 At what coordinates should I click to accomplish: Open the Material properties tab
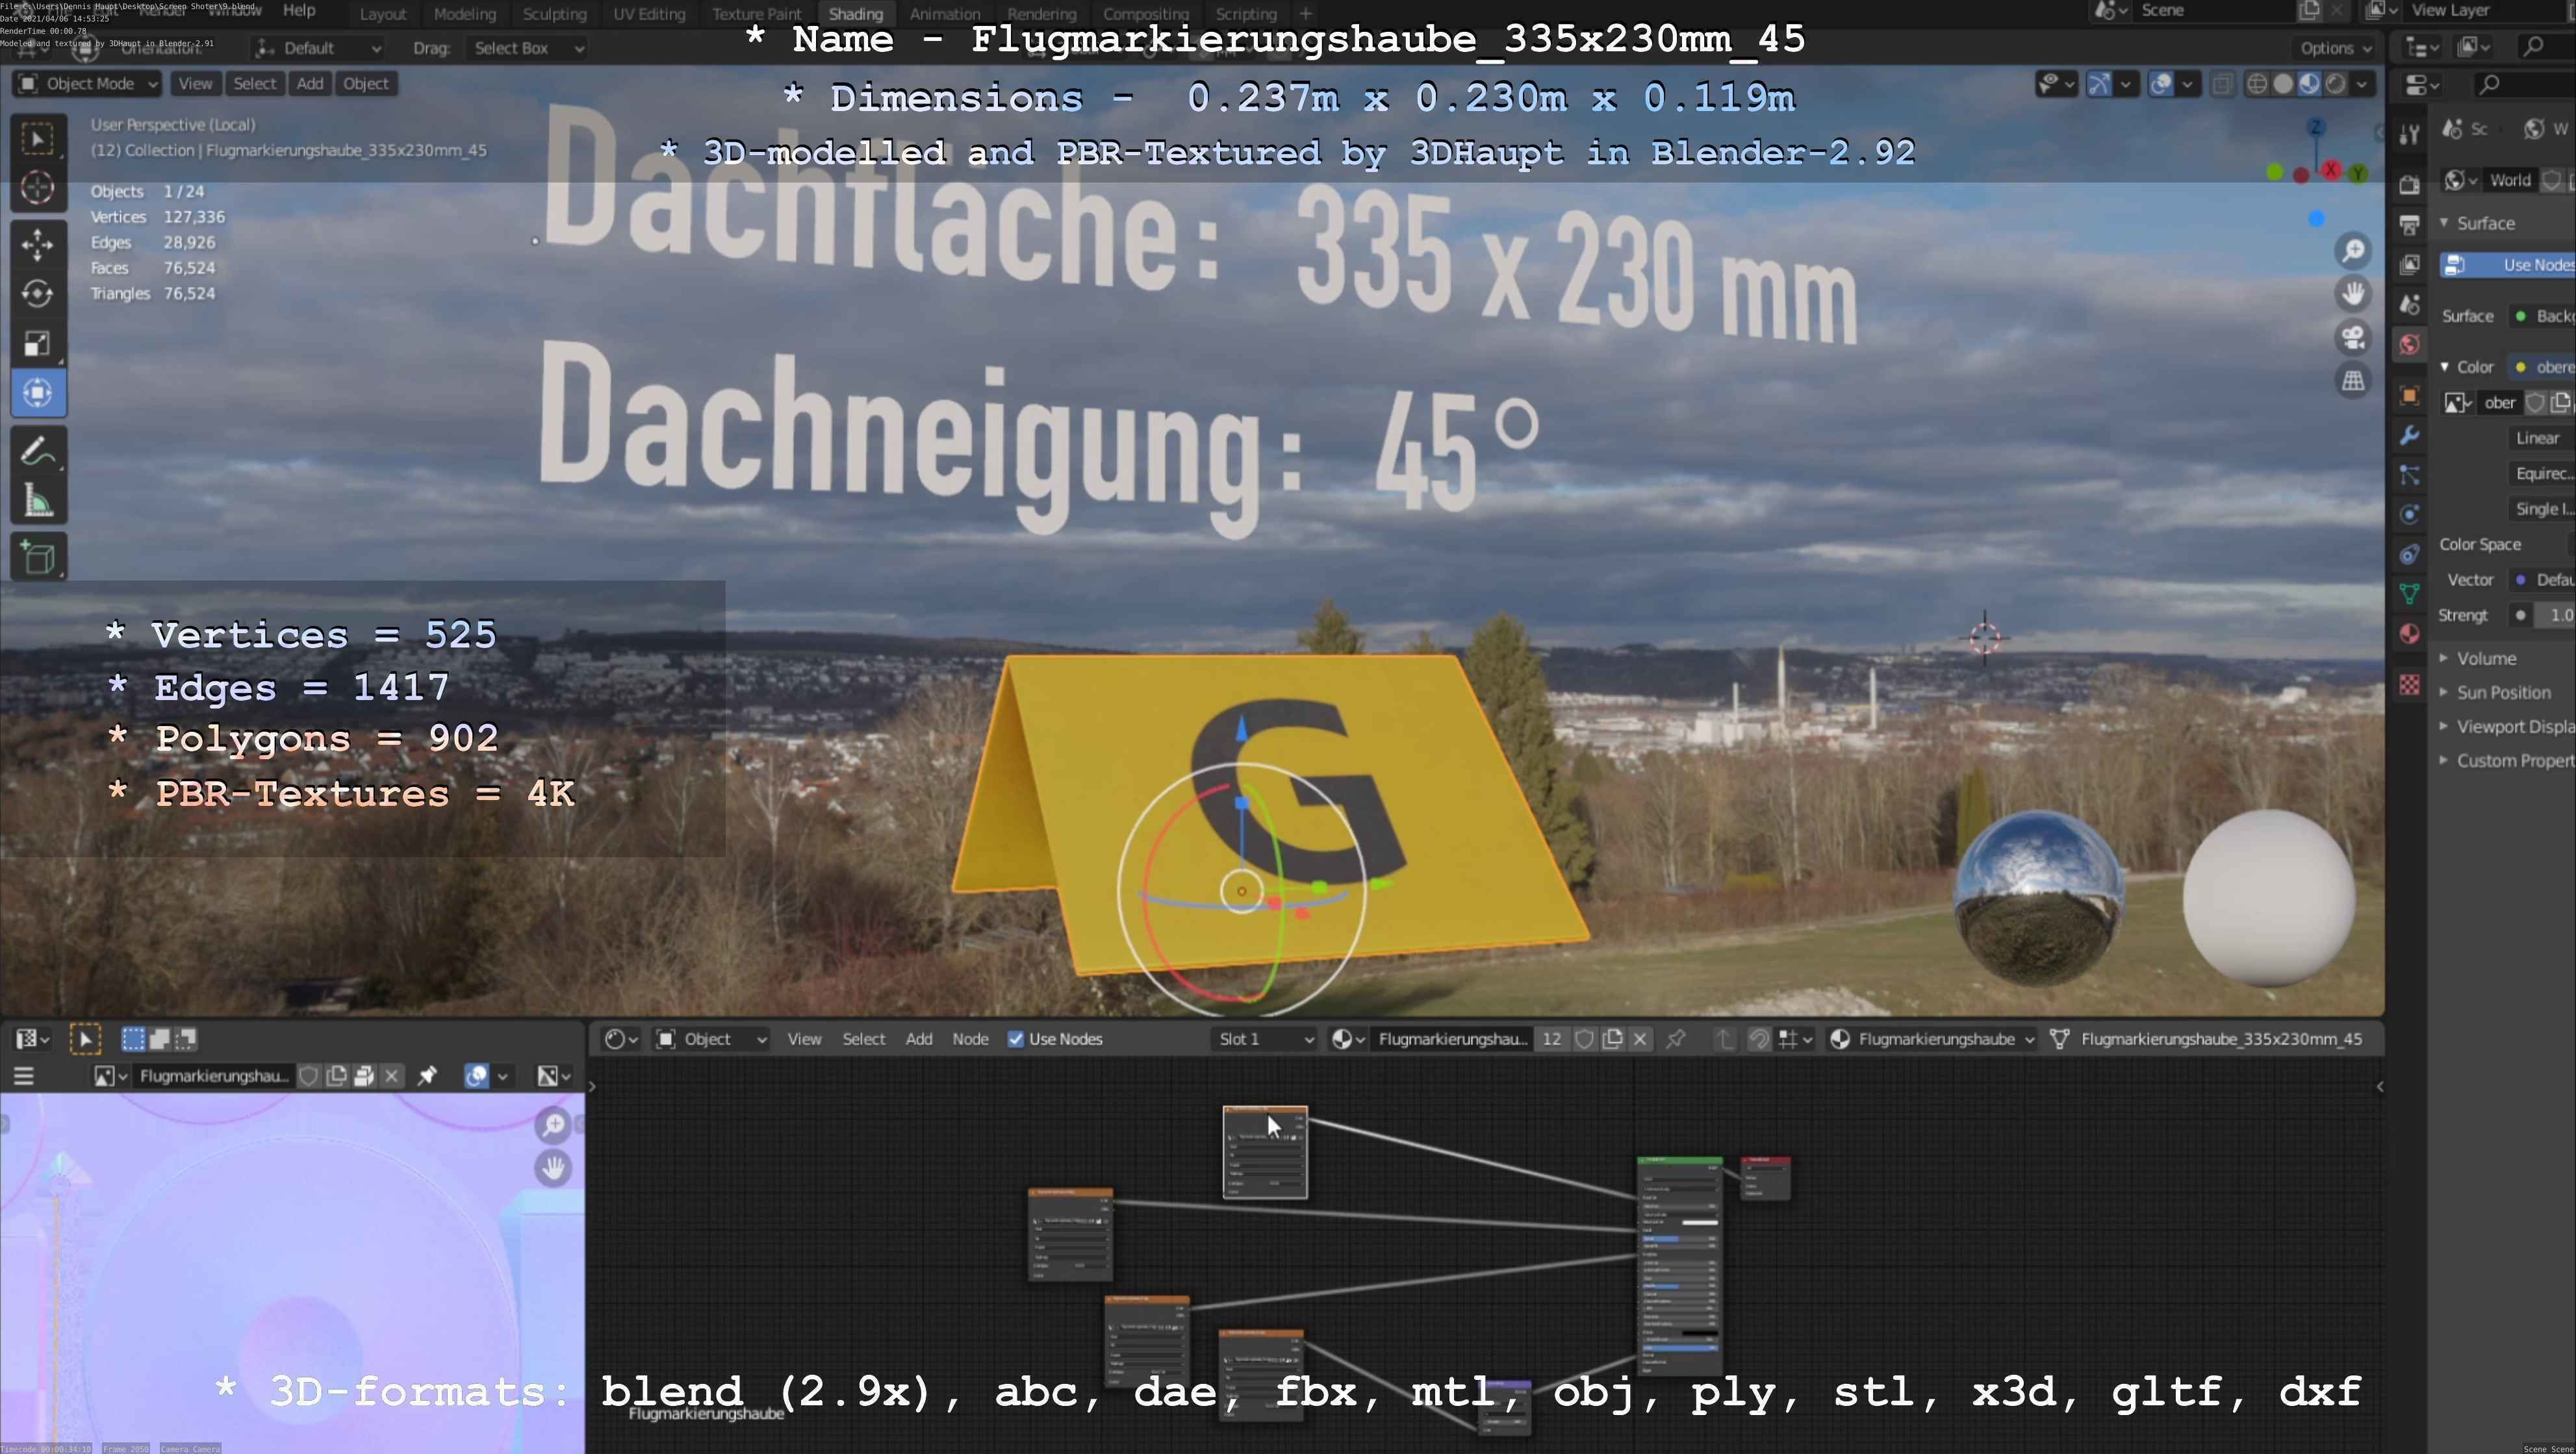[x=2409, y=634]
